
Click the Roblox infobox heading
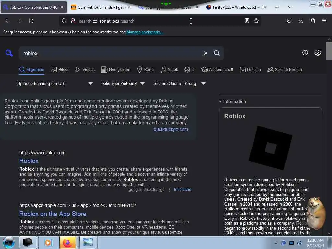coord(235,116)
